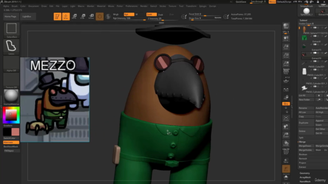
Task: Toggle the Floor grid icon
Action: point(286,80)
